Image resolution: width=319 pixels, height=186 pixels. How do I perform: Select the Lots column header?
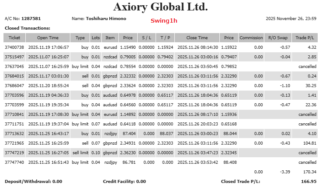(x=96, y=38)
